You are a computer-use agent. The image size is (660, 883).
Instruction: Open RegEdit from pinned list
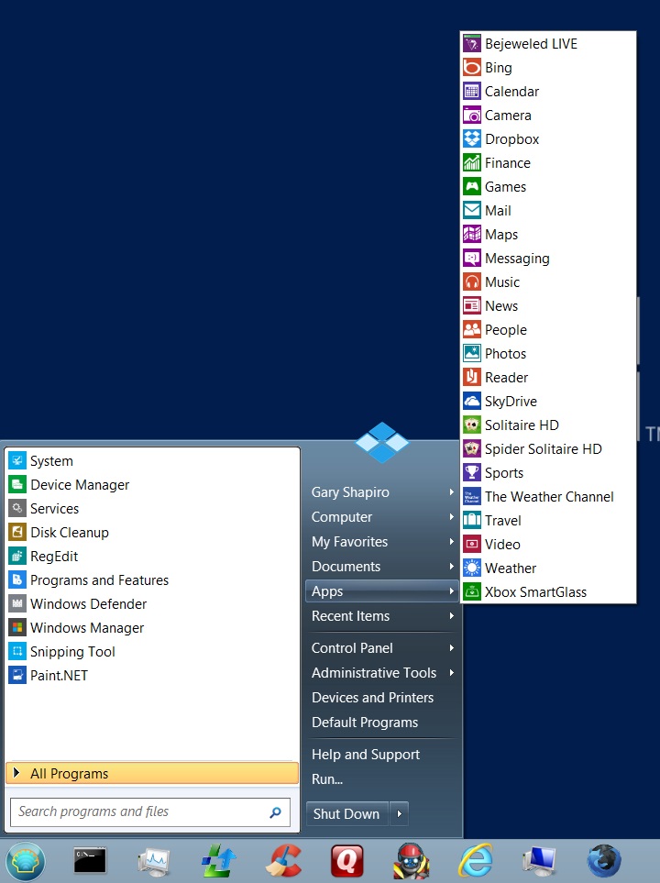pyautogui.click(x=152, y=557)
